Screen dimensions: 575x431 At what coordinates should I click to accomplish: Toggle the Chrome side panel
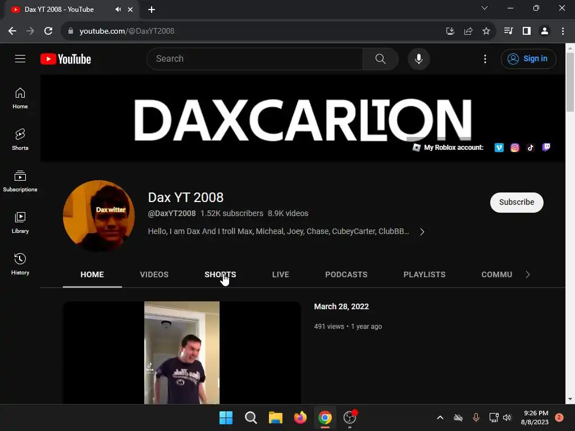[527, 31]
